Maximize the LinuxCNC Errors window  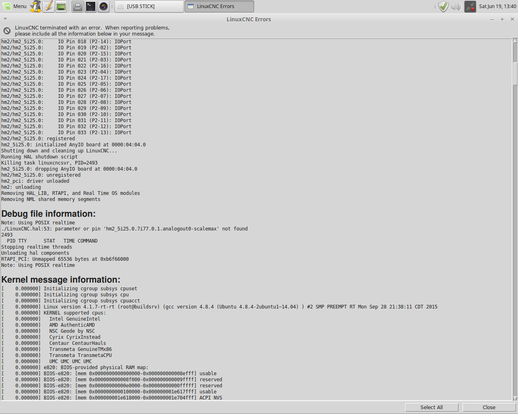[502, 19]
